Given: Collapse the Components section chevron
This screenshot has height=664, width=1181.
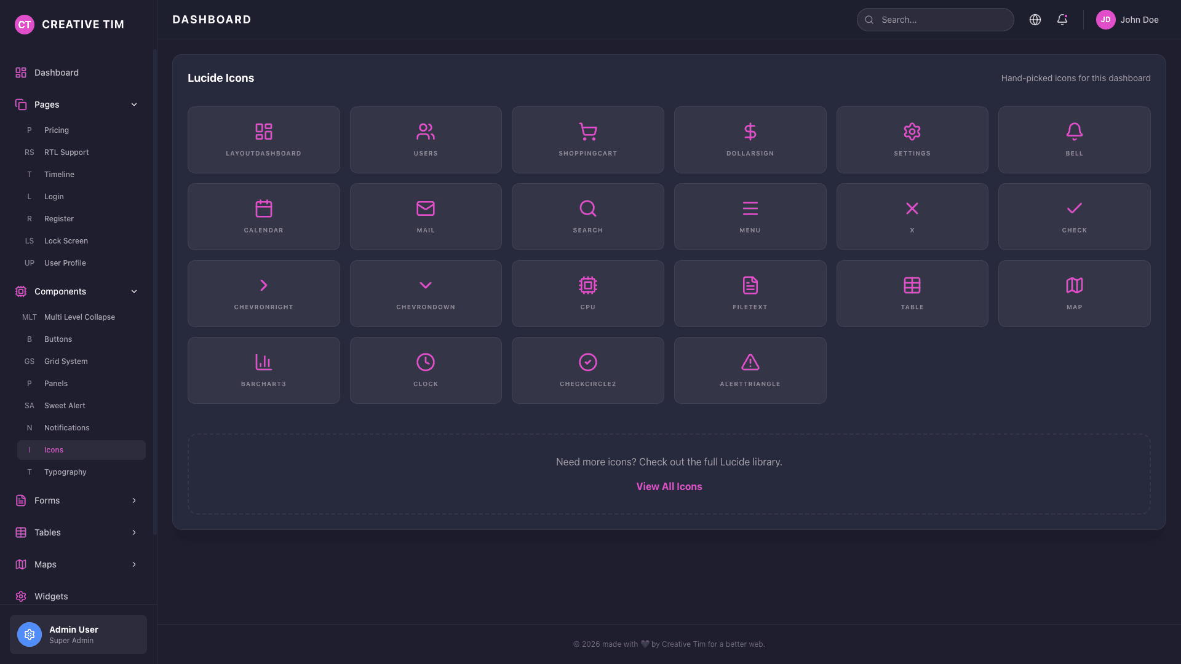Looking at the screenshot, I should click(x=134, y=291).
